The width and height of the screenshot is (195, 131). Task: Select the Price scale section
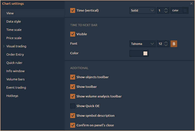[14, 38]
